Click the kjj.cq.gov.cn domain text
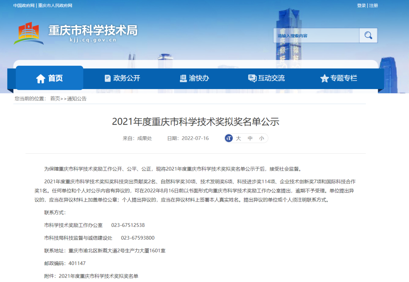The image size is (409, 282). [93, 40]
